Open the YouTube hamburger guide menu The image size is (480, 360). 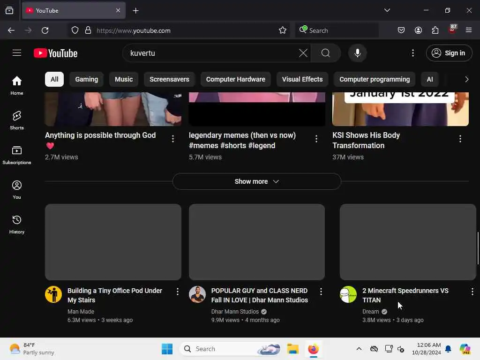17,53
